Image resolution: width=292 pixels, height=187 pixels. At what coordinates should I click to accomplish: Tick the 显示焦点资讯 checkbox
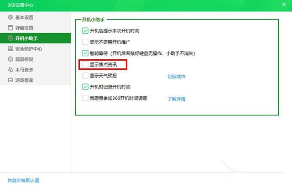click(x=85, y=64)
